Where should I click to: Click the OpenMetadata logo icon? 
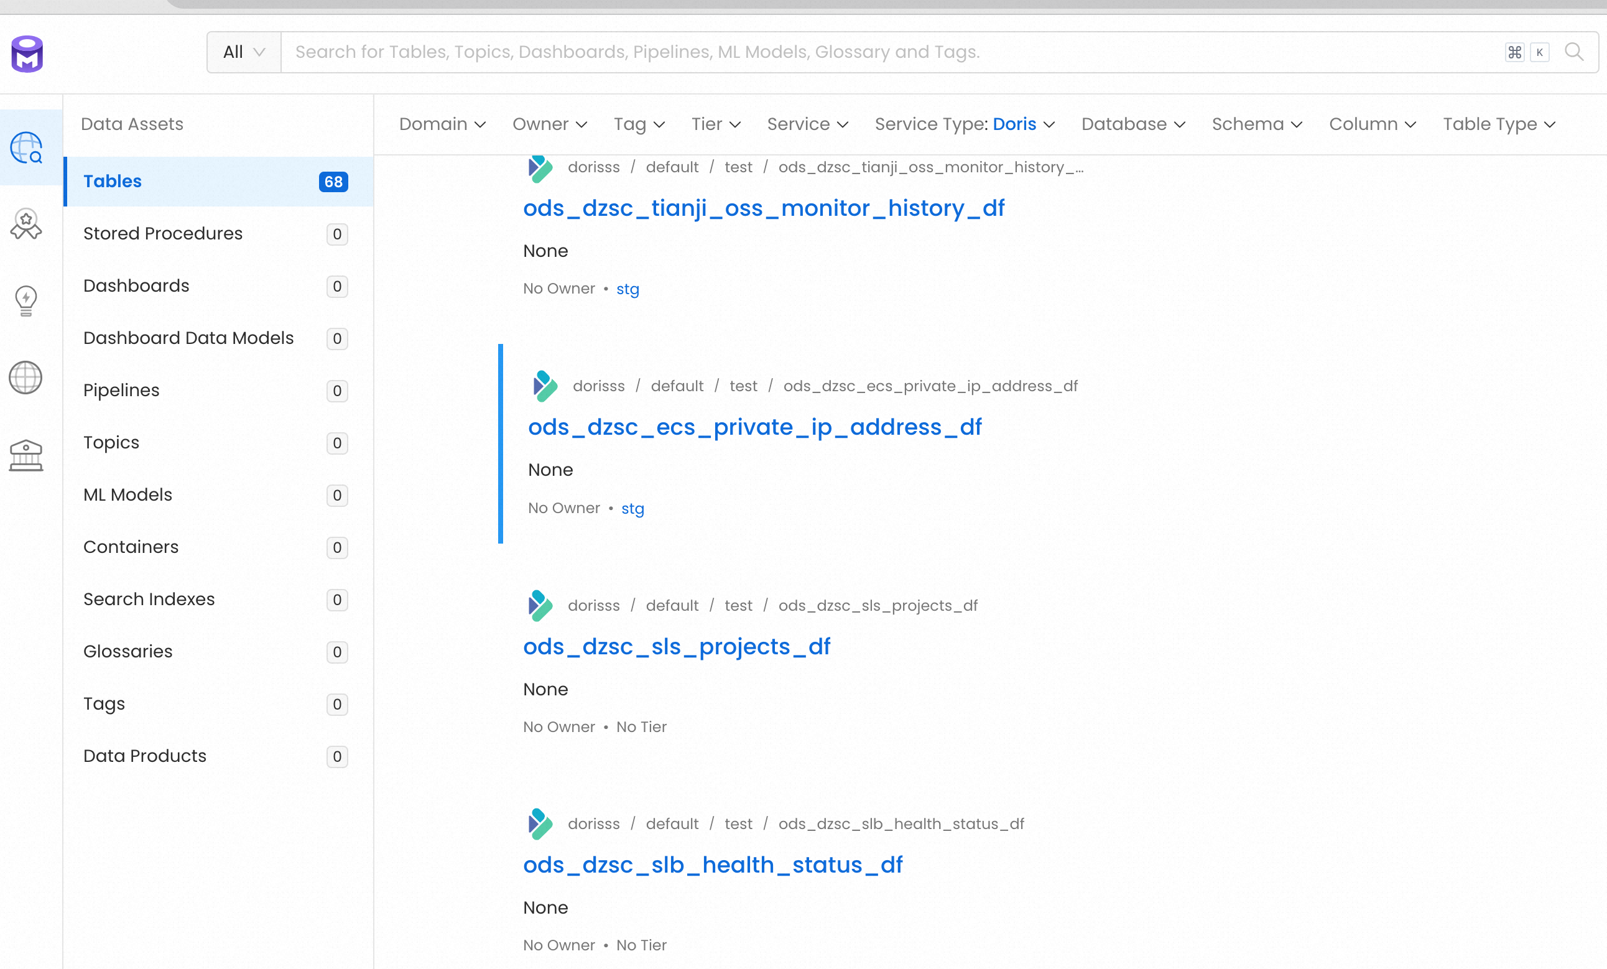27,53
